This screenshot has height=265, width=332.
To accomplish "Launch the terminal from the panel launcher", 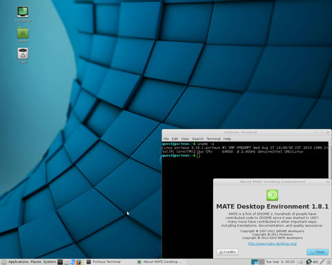I will 60,262.
